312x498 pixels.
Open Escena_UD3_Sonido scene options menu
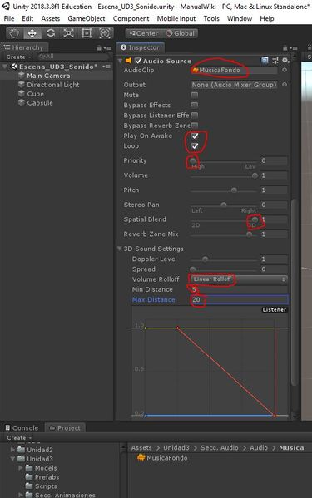(106, 67)
